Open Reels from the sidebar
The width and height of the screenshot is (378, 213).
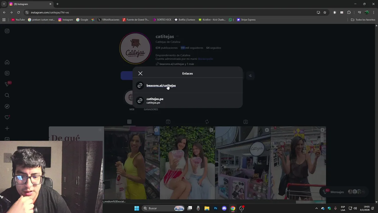click(x=7, y=73)
